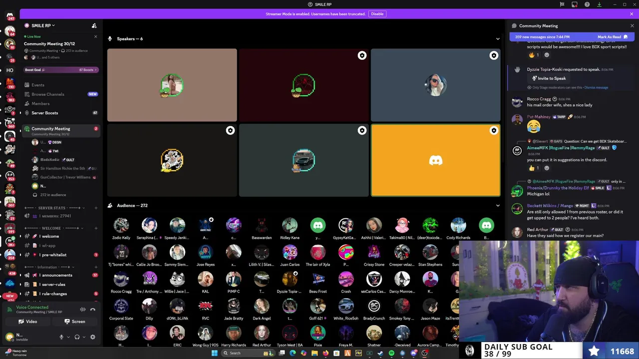Screen dimensions: 639x359
Task: Click the green download update icon
Action: 600,4
